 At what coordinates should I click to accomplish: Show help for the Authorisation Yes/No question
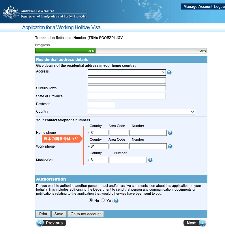pyautogui.click(x=116, y=200)
